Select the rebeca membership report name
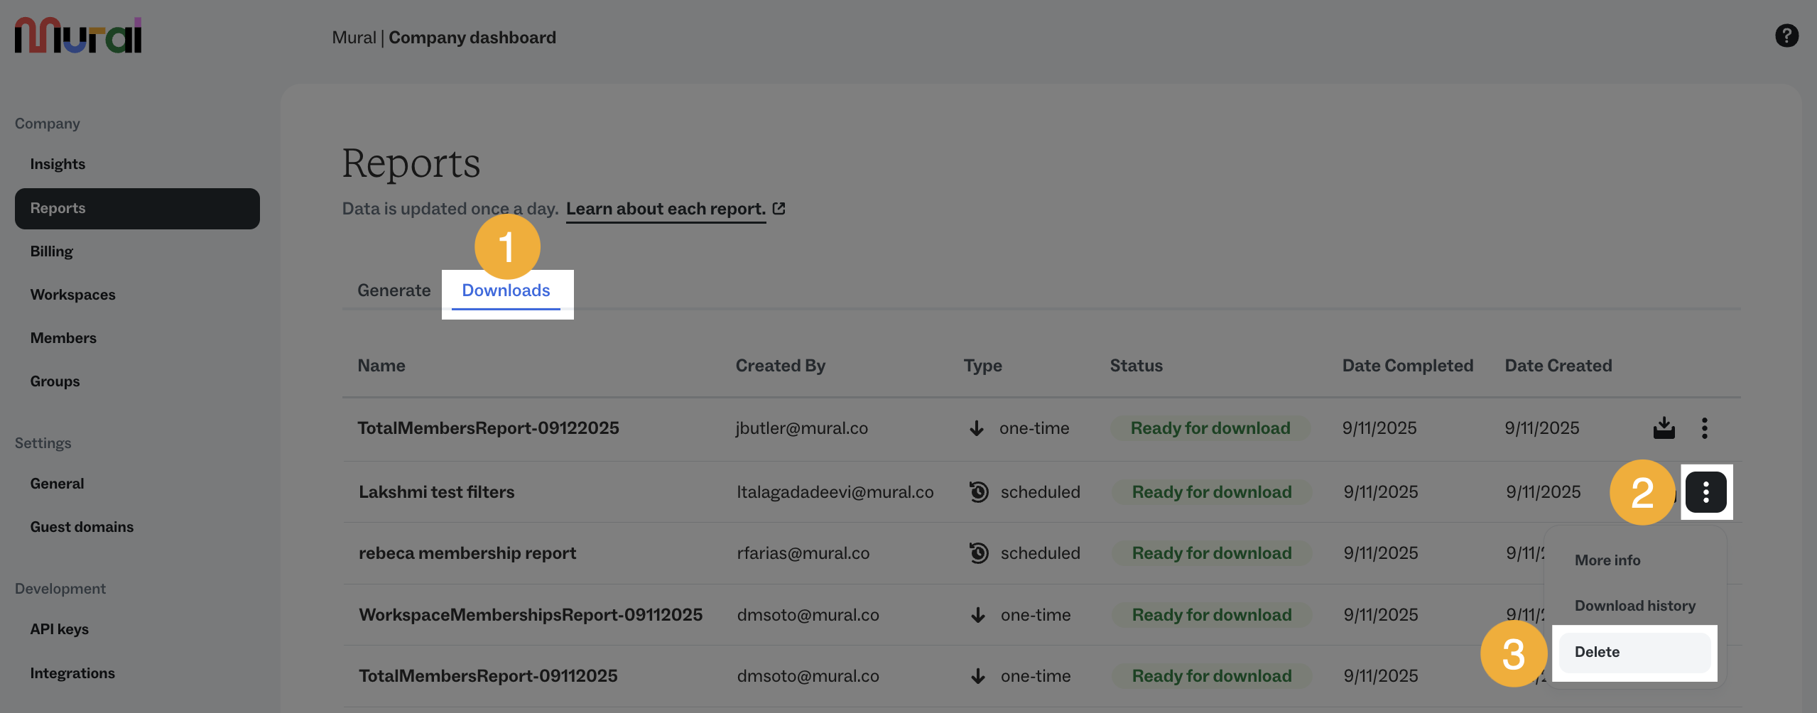 pyautogui.click(x=467, y=553)
